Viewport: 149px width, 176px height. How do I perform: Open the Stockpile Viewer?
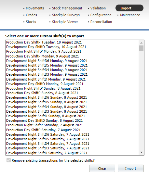(65, 22)
